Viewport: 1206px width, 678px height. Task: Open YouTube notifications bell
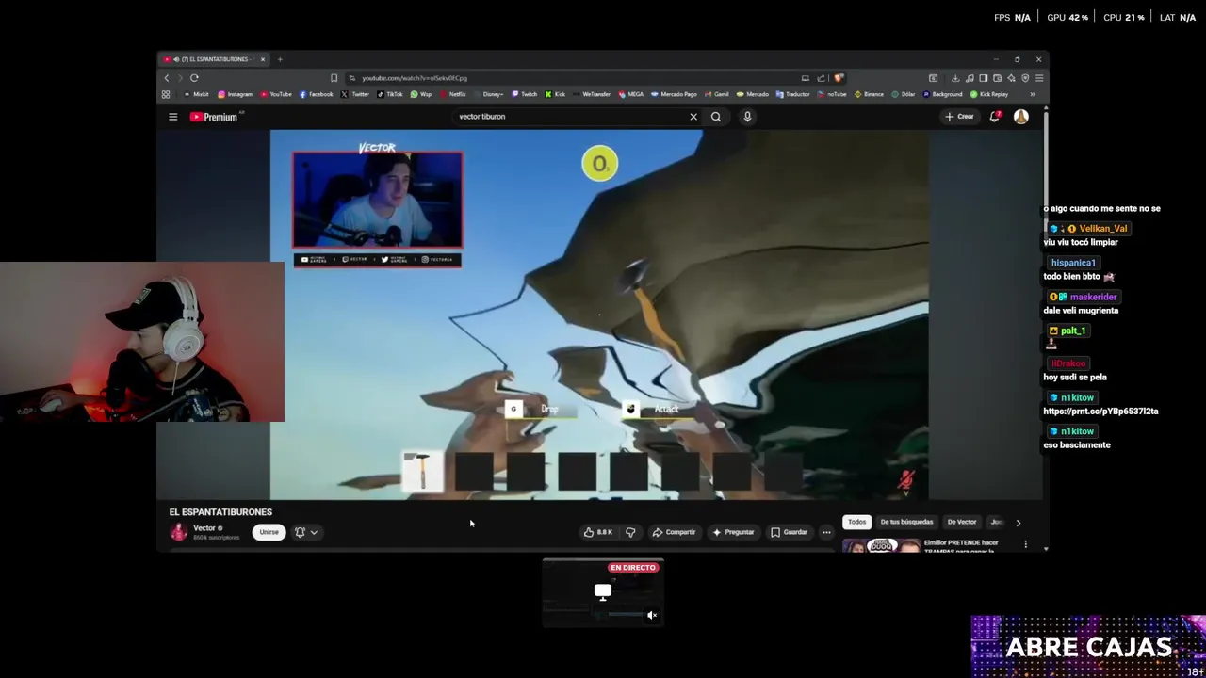tap(995, 117)
